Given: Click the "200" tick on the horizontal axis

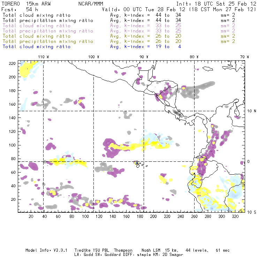Looking at the screenshot, I should pyautogui.click(x=153, y=217).
